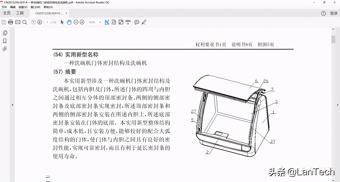Viewport: 340px width, 182px height.
Task: Save the current PDF file
Action: [3, 22]
